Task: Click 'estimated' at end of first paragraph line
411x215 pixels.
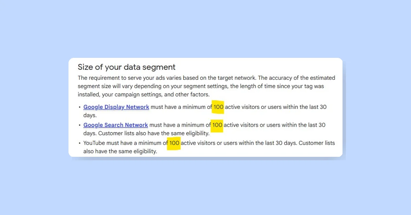Action: click(x=323, y=78)
